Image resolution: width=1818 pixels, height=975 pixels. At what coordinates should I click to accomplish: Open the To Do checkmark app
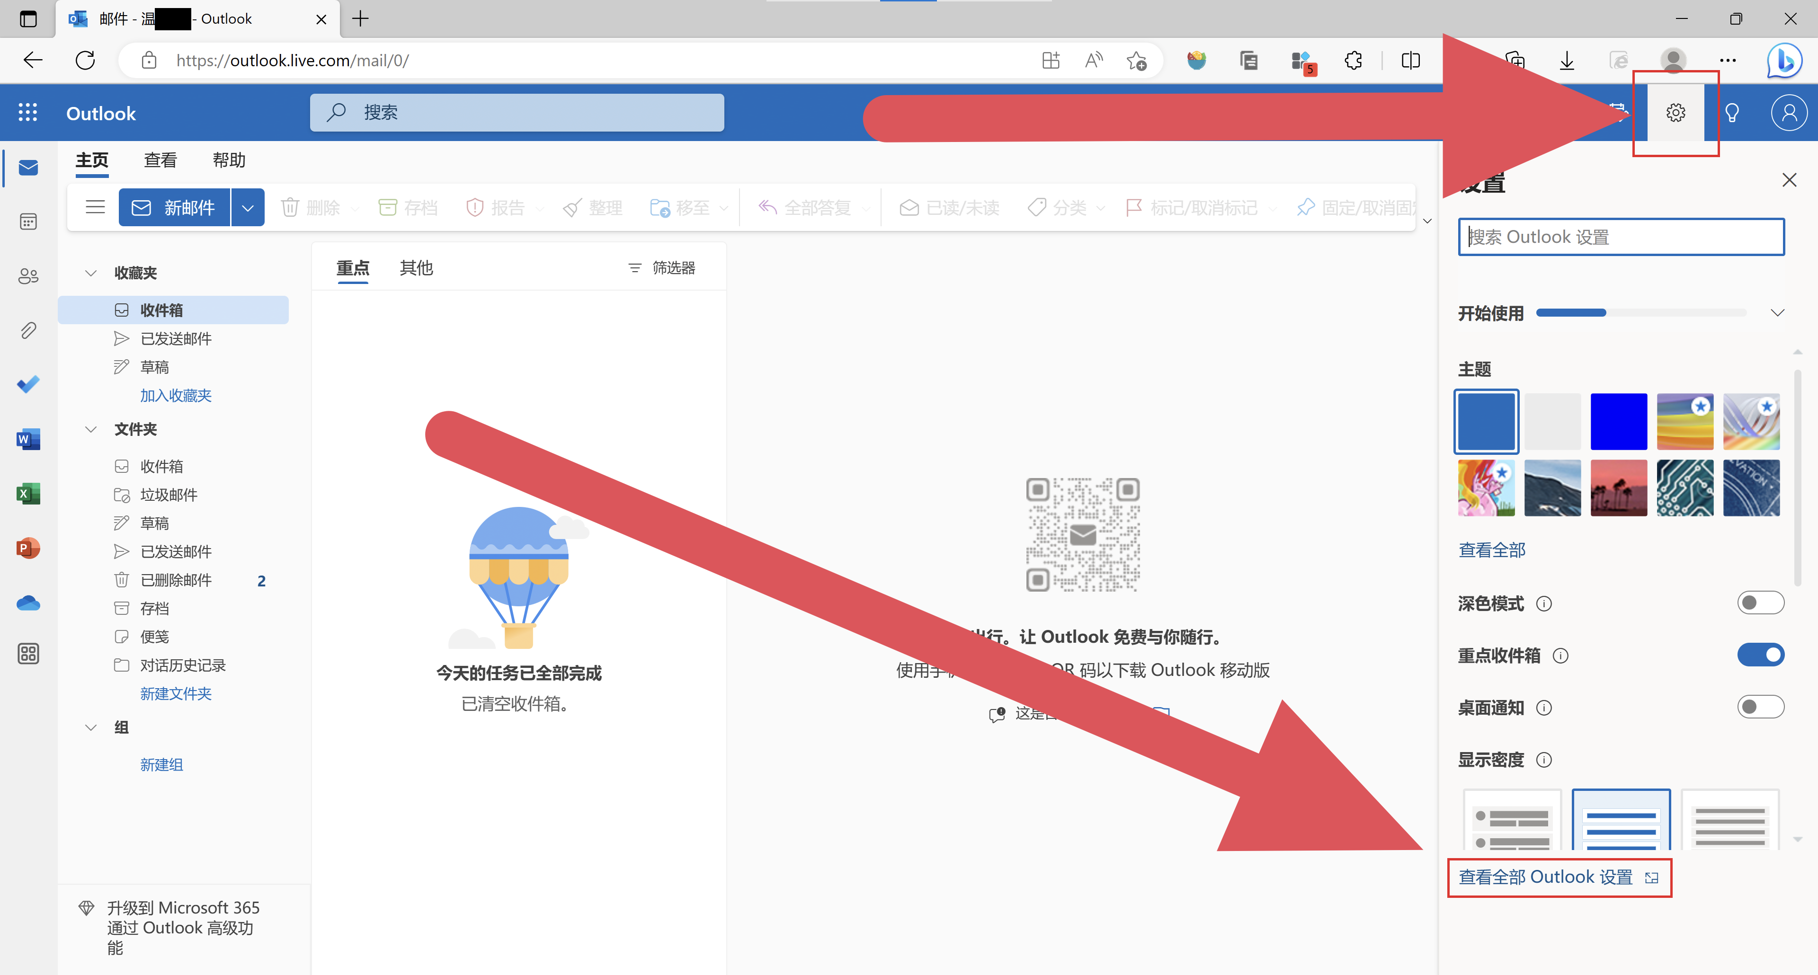pyautogui.click(x=28, y=384)
